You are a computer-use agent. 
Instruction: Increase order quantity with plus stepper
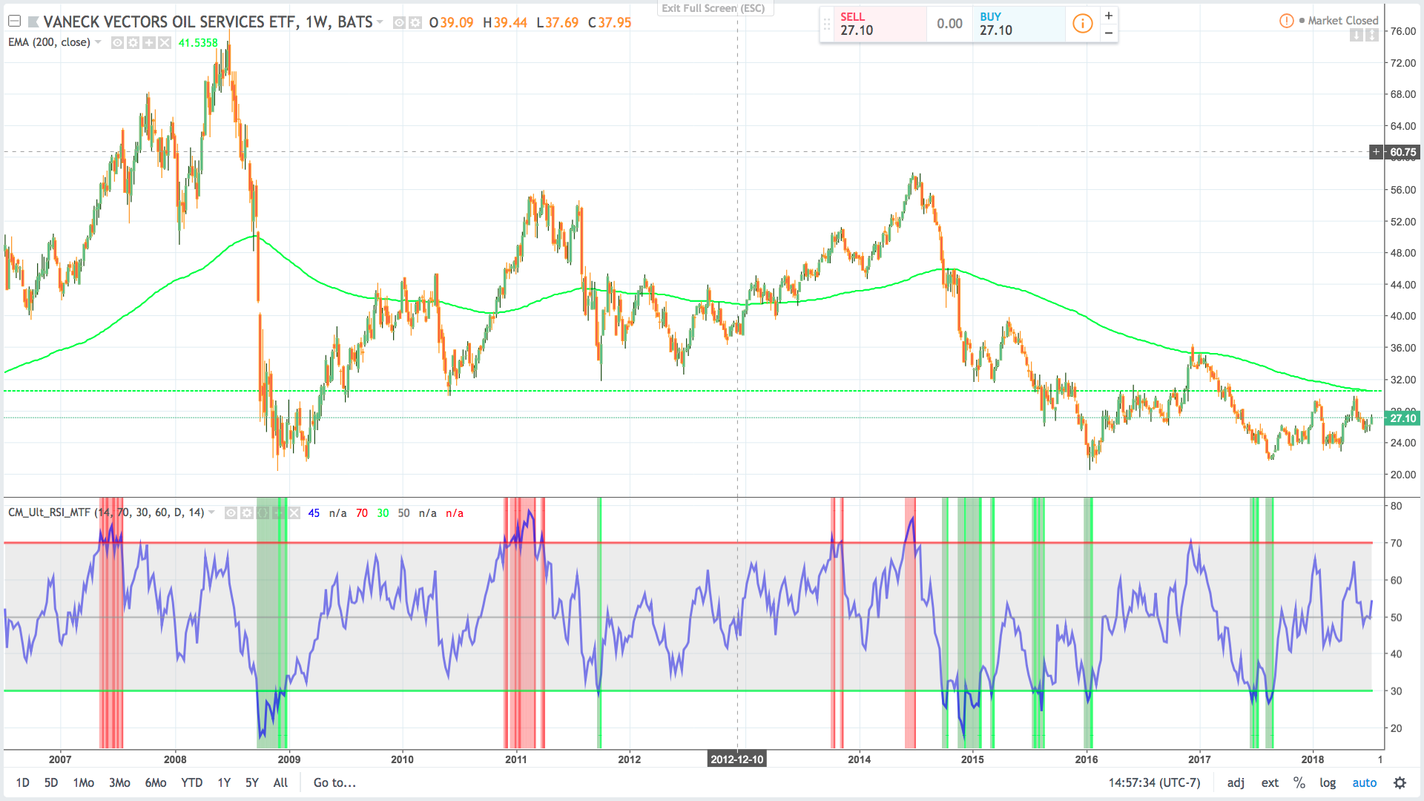[1109, 16]
